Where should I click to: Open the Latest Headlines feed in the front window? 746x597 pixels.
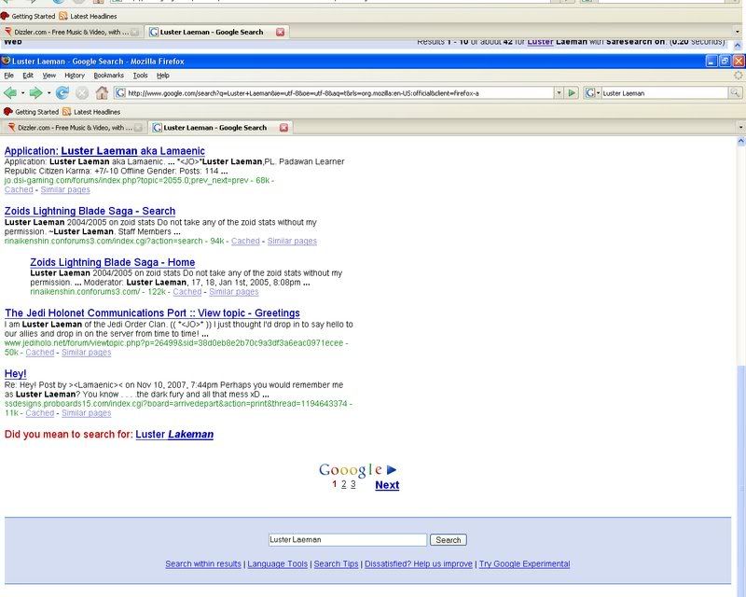(91, 112)
